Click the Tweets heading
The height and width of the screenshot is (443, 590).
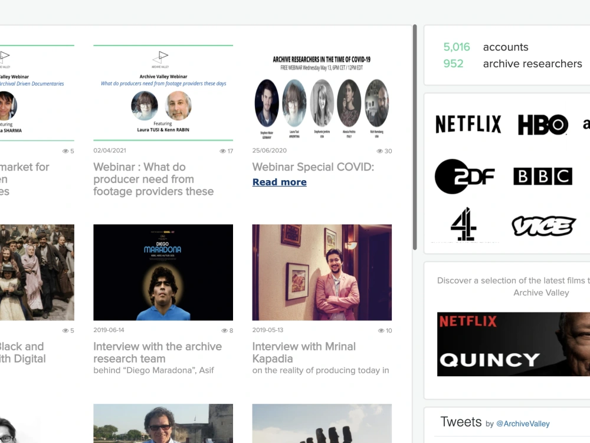coord(461,422)
